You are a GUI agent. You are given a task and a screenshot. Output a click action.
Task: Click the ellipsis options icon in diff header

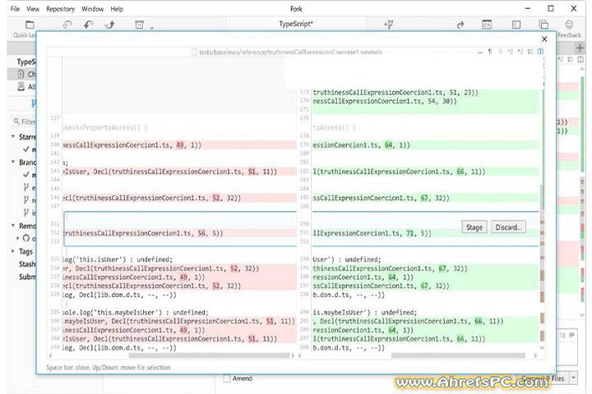click(480, 52)
